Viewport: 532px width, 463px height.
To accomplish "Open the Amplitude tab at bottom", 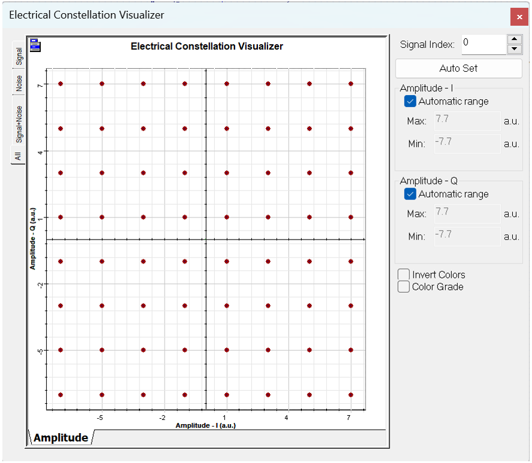I will (x=60, y=438).
